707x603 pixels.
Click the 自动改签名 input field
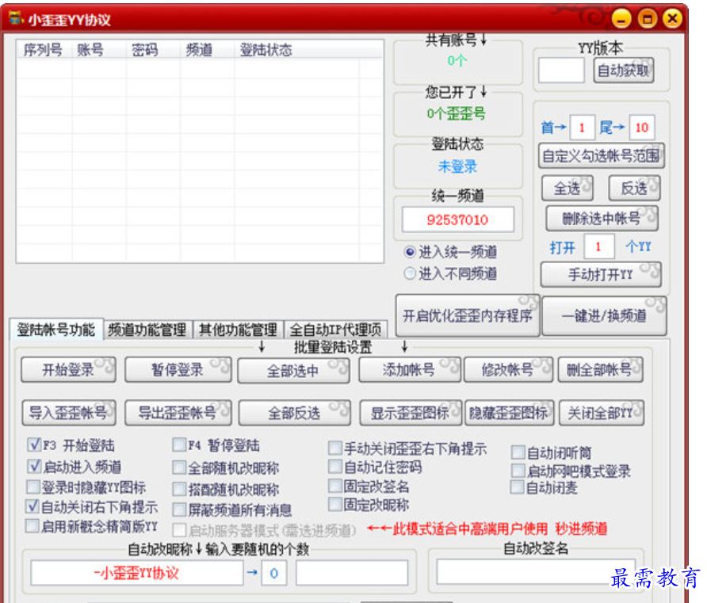point(536,572)
